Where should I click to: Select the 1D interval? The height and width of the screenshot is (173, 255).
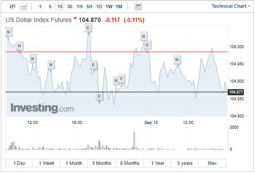99,6
